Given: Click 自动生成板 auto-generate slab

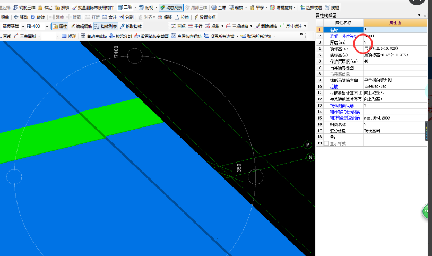Looking at the screenshot, I should point(94,36).
